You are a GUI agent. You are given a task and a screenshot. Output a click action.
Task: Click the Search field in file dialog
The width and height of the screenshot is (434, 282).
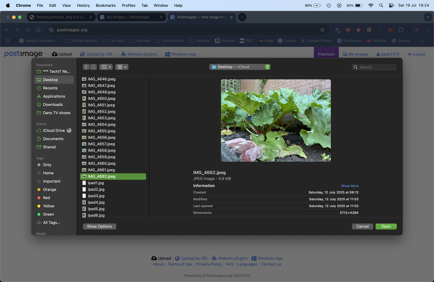click(374, 67)
